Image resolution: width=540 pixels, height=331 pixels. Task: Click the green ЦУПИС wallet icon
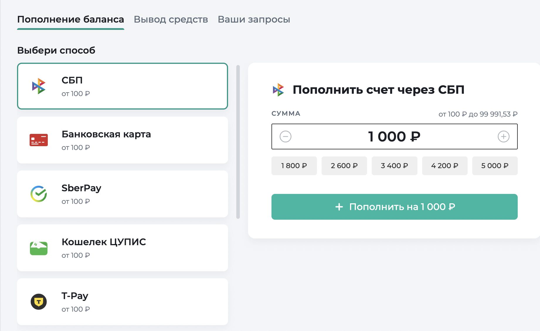tap(39, 248)
